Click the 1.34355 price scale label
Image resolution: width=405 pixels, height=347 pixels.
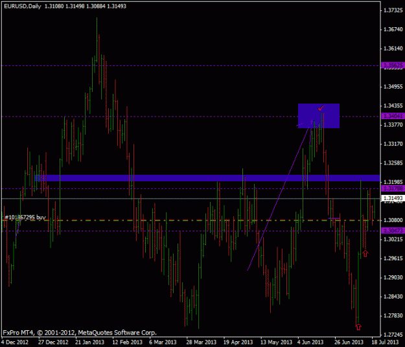click(x=393, y=106)
